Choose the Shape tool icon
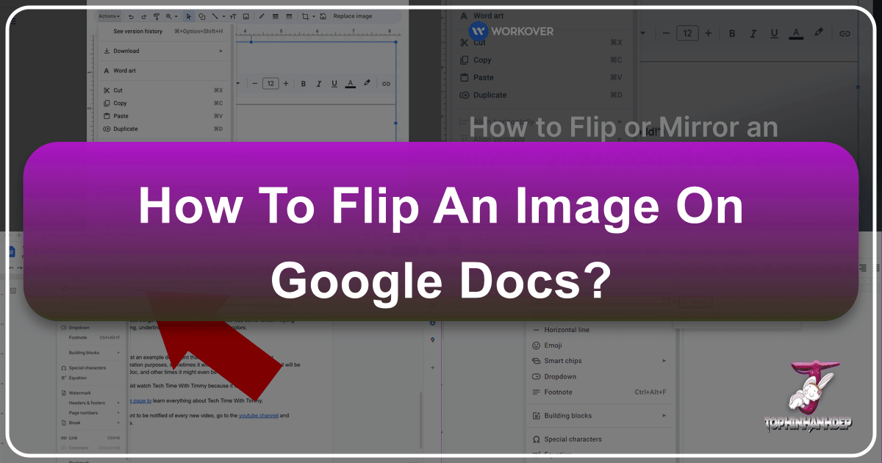 click(202, 15)
